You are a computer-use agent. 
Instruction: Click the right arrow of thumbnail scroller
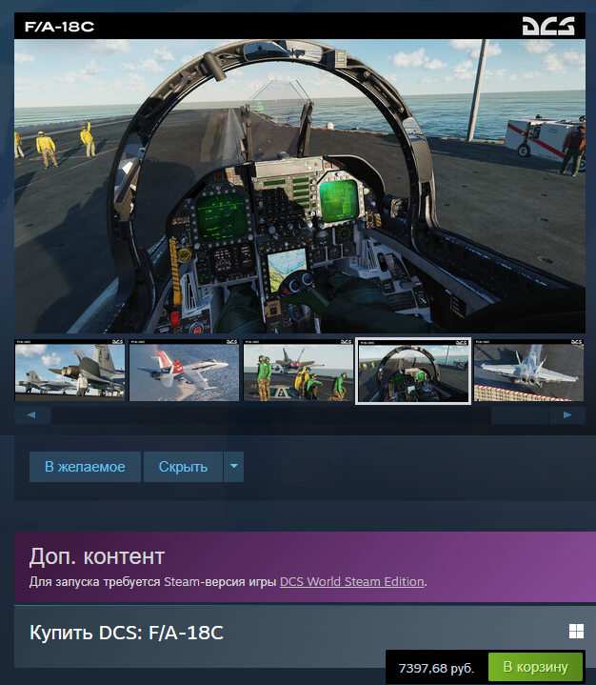click(567, 415)
